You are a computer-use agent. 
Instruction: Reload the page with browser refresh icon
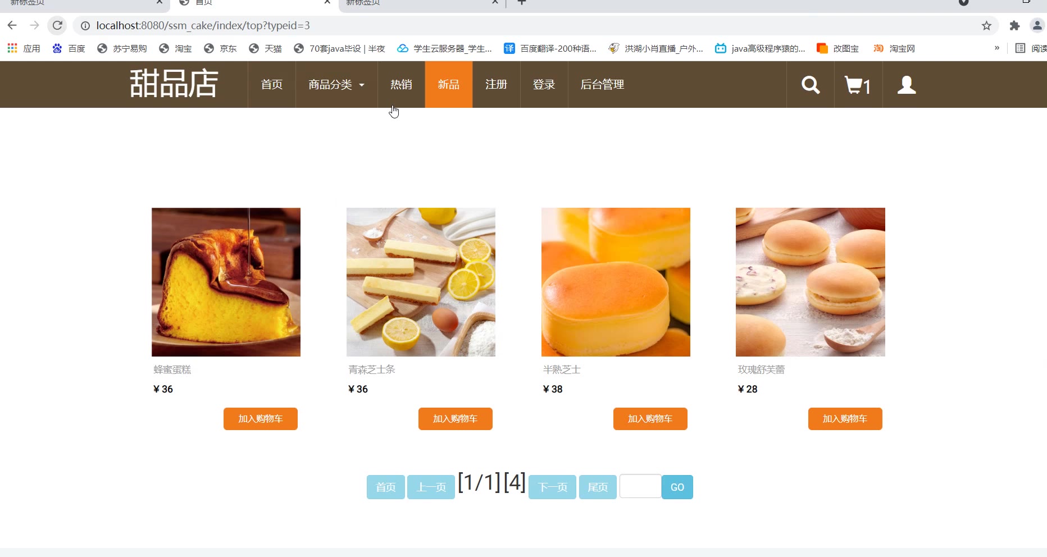coord(57,25)
